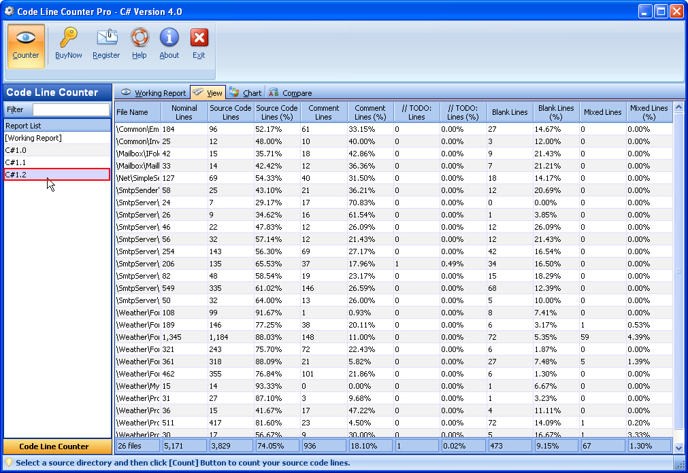Click nominal lines value 549
The height and width of the screenshot is (473, 688).
pyautogui.click(x=169, y=288)
